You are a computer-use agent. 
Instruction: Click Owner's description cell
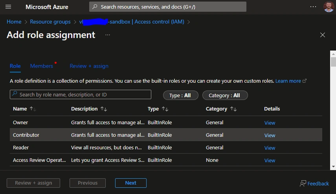(108, 122)
